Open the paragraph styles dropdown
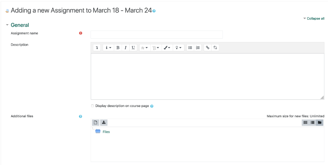Viewport: 328px width, 165px height. [108, 48]
